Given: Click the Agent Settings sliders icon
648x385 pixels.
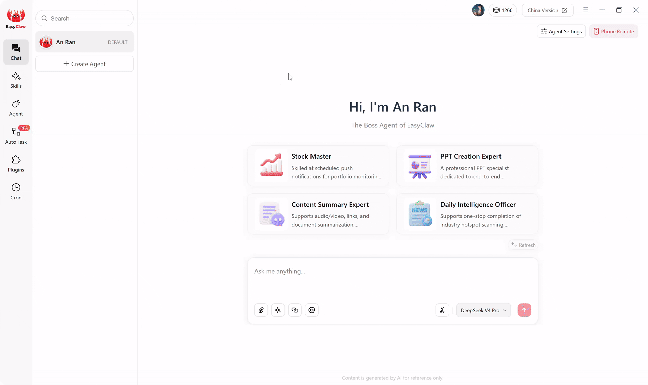Looking at the screenshot, I should click(544, 31).
